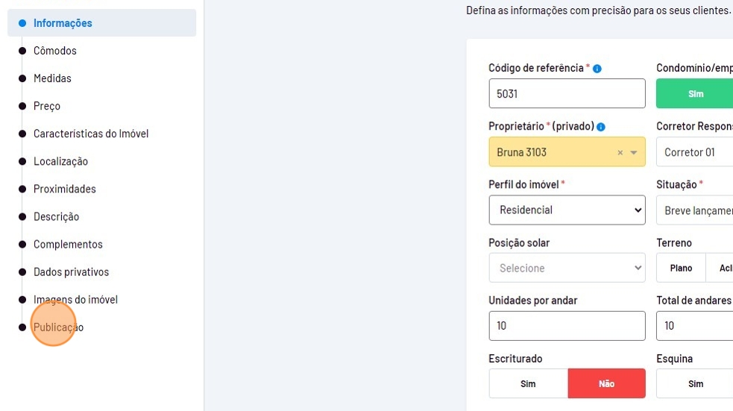Open Imagens do imóvel section
This screenshot has height=411, width=733.
point(75,300)
